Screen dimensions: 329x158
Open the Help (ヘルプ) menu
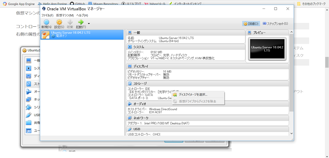tap(82, 15)
